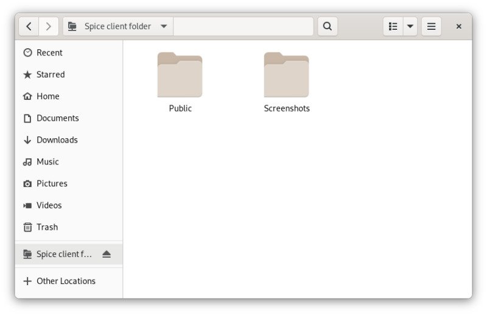Open Downloads from the sidebar
The height and width of the screenshot is (315, 487).
57,140
